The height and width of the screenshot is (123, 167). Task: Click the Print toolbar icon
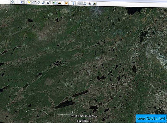click(85, 4)
